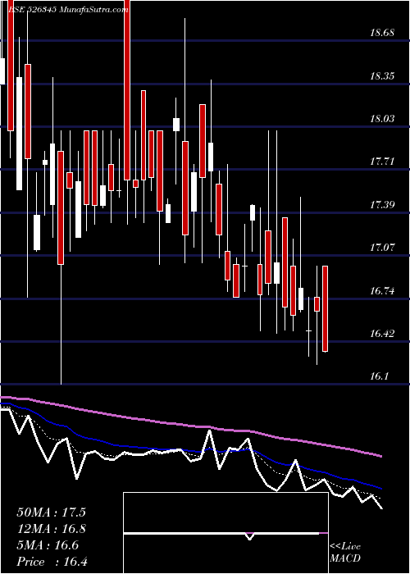Click inside the MACD indicator box
This screenshot has height=574, width=410.
pos(225,533)
